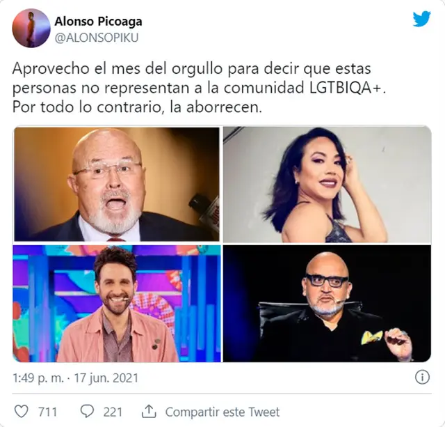Open photo of smiling man in pink jacket

(117, 304)
